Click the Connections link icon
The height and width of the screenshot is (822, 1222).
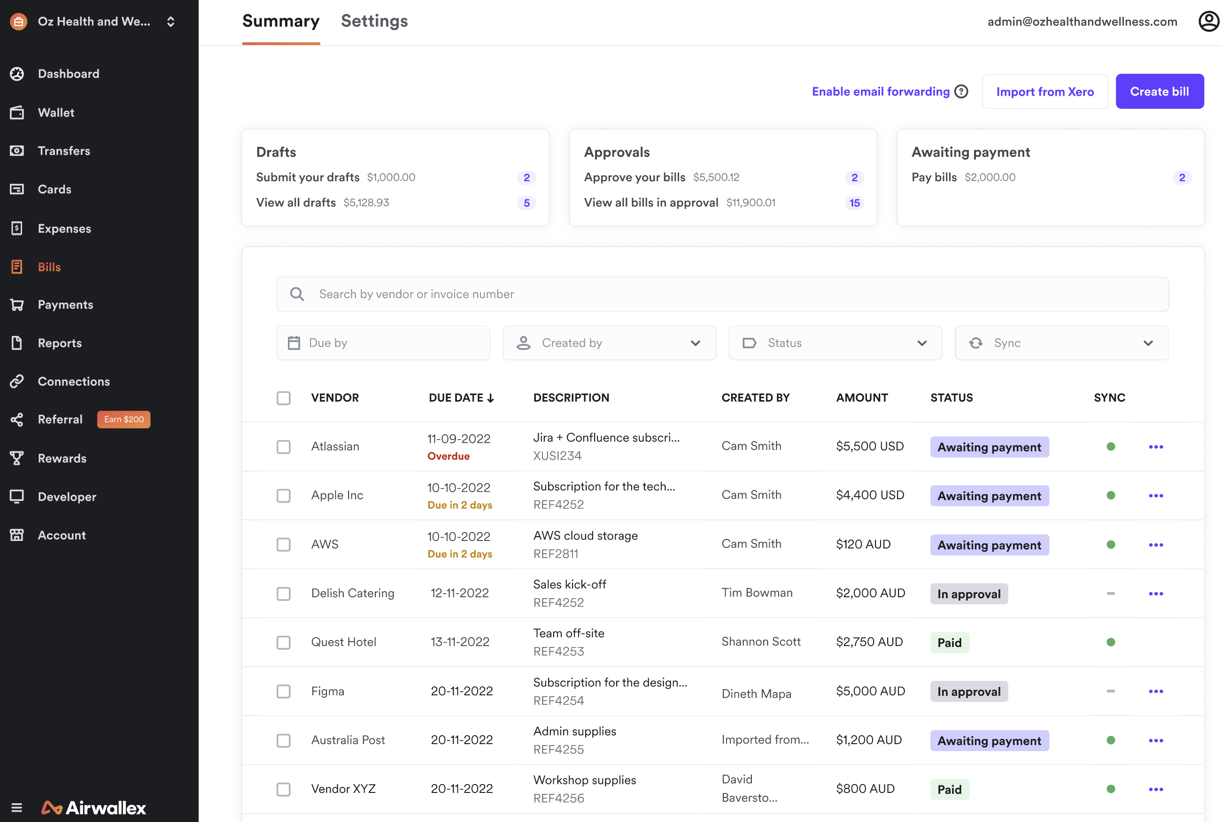(x=17, y=381)
